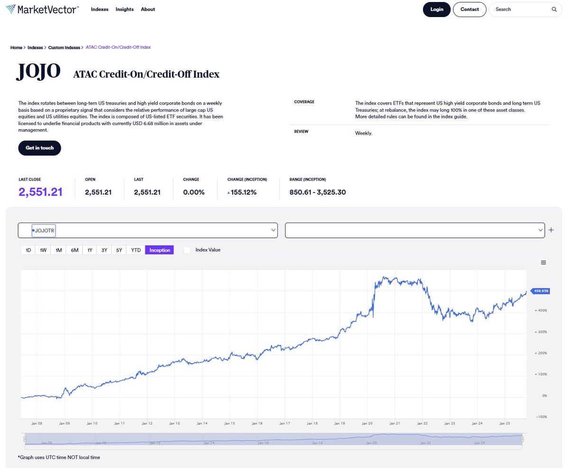Select the 1D time range tab
Viewport: 569px width, 468px height.
28,250
